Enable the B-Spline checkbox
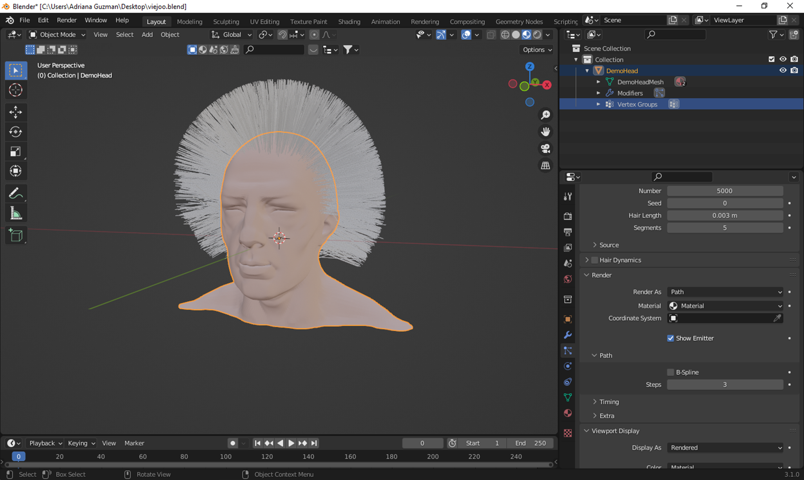The height and width of the screenshot is (480, 804). (670, 372)
